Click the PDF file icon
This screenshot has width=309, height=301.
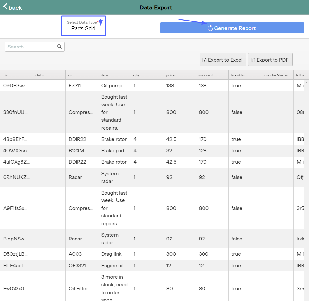pyautogui.click(x=253, y=60)
